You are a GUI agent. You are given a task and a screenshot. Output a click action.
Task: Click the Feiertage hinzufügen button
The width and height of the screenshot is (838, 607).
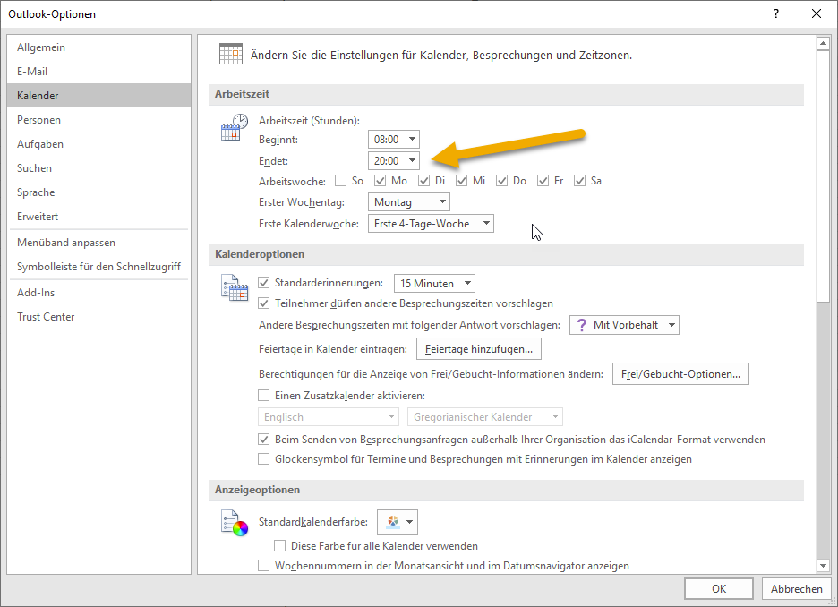coord(479,349)
